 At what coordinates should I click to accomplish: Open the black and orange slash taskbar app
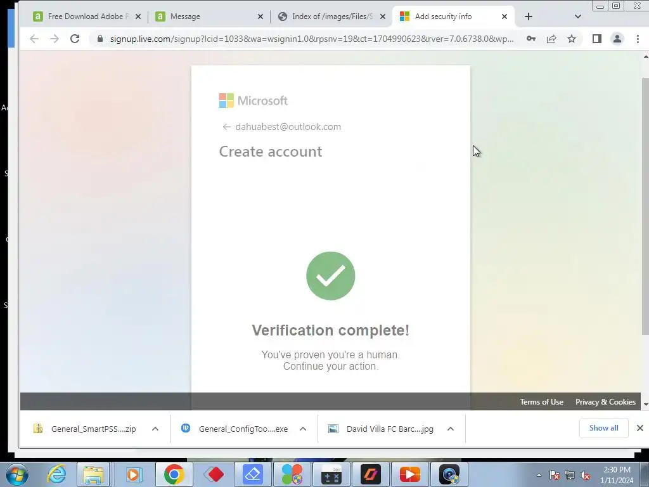click(370, 474)
